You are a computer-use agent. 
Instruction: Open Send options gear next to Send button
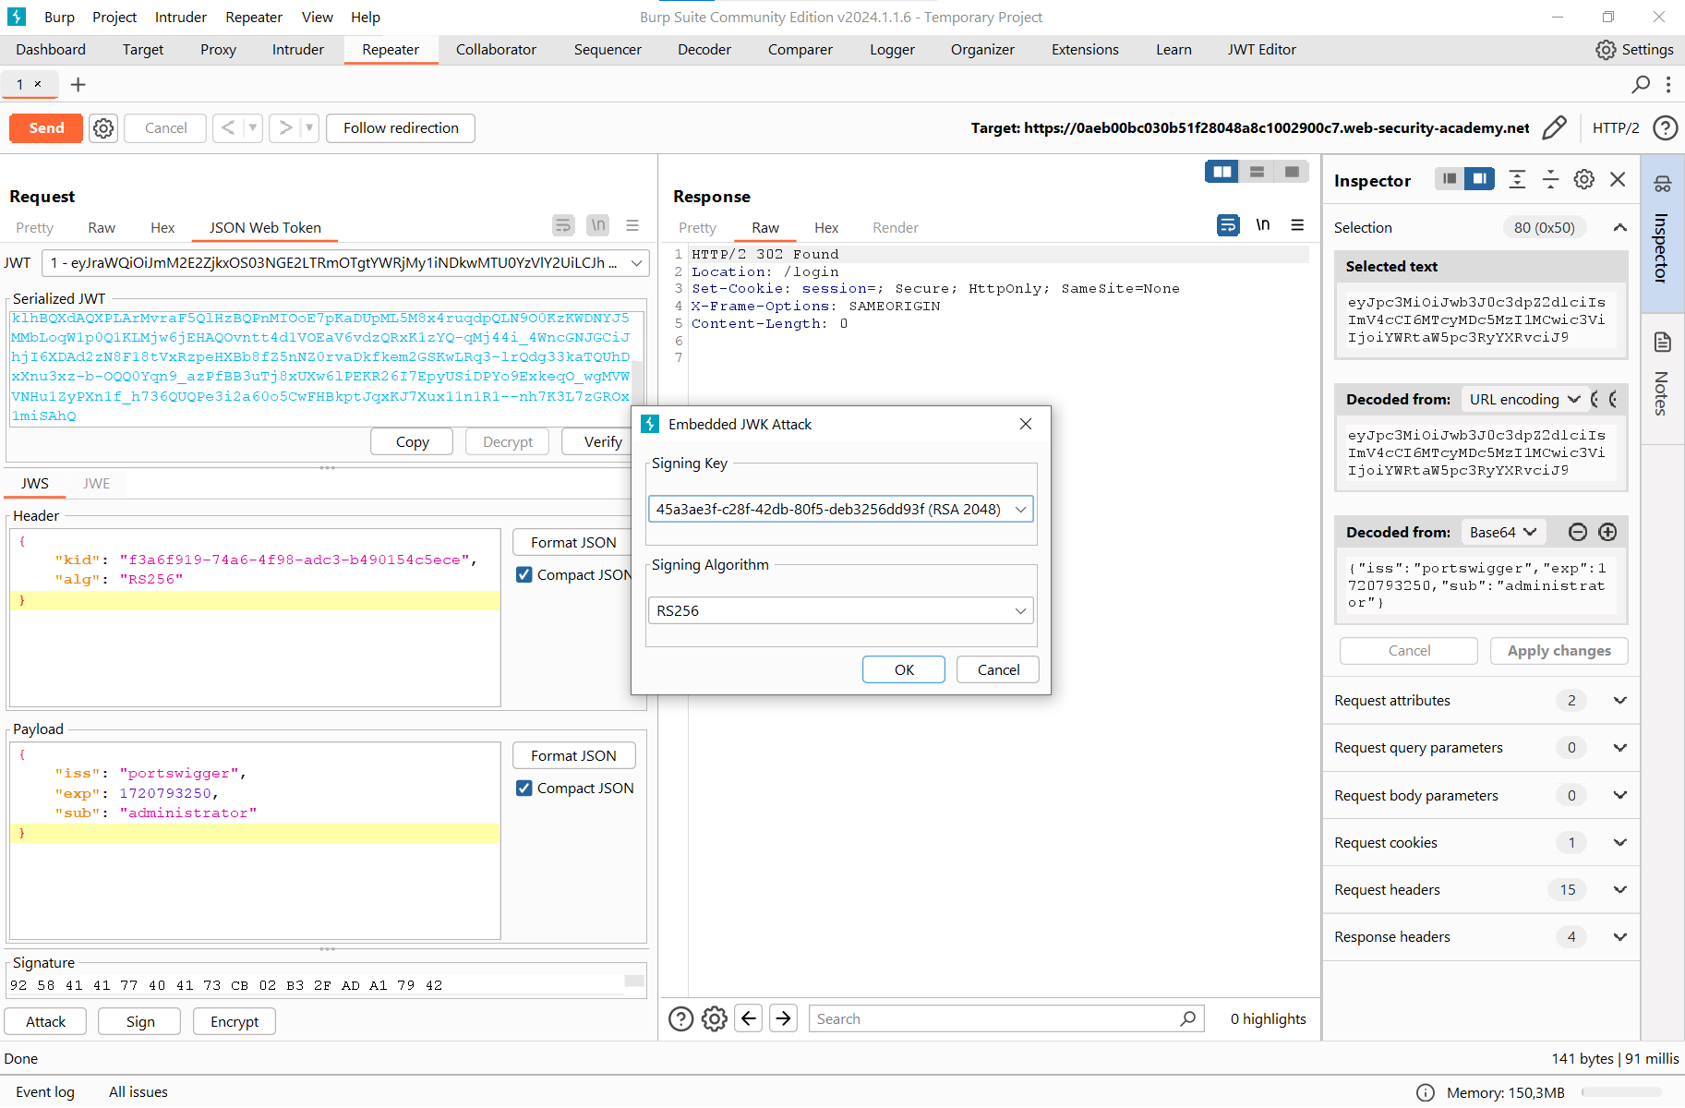coord(103,128)
